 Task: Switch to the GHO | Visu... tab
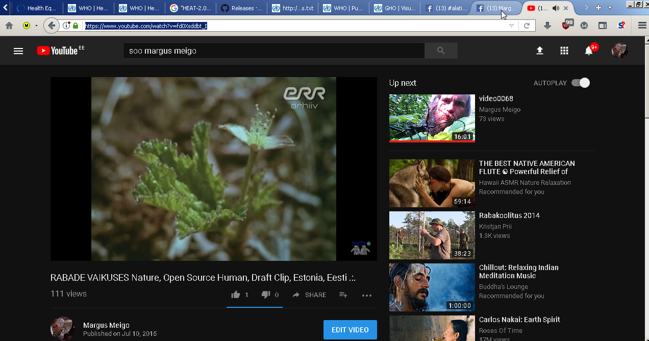(x=394, y=8)
